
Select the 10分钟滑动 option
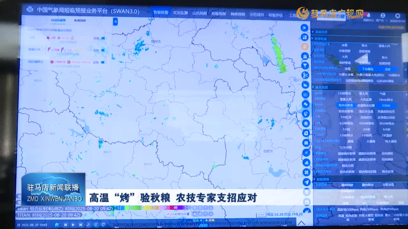point(366,123)
